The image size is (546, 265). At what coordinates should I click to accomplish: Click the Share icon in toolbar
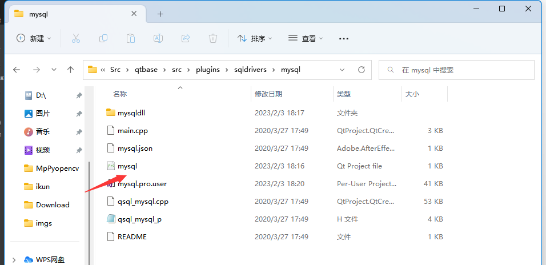coord(186,38)
